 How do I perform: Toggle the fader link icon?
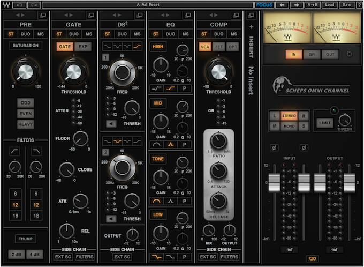coord(313,258)
